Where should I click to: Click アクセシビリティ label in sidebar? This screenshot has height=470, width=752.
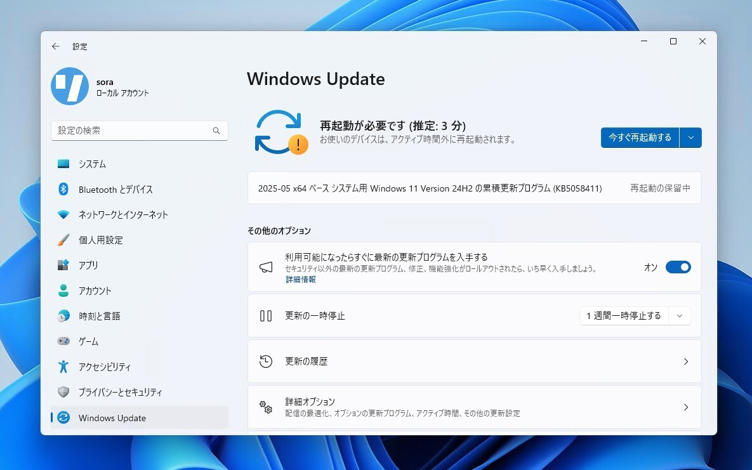[x=105, y=367]
